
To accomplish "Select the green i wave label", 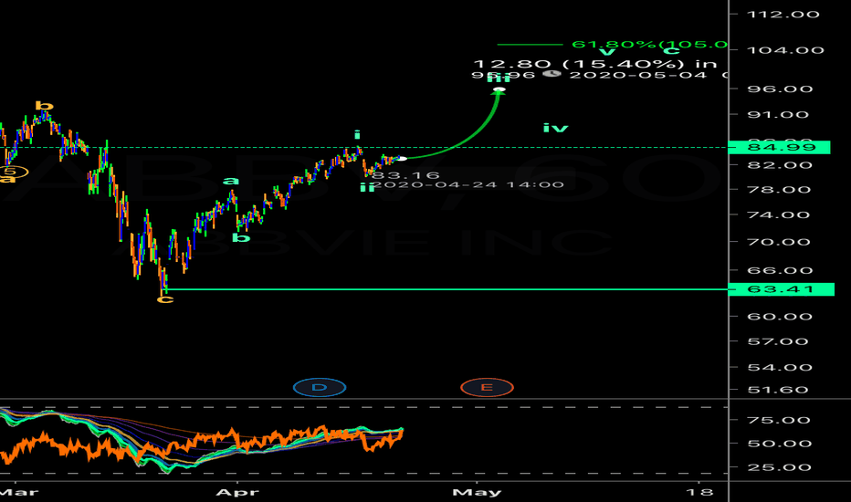I will pyautogui.click(x=357, y=134).
